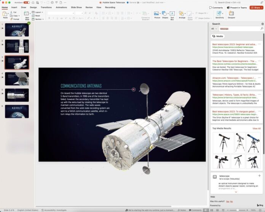
Task: Click the magnifier in Search pane field
Action: pos(262,28)
